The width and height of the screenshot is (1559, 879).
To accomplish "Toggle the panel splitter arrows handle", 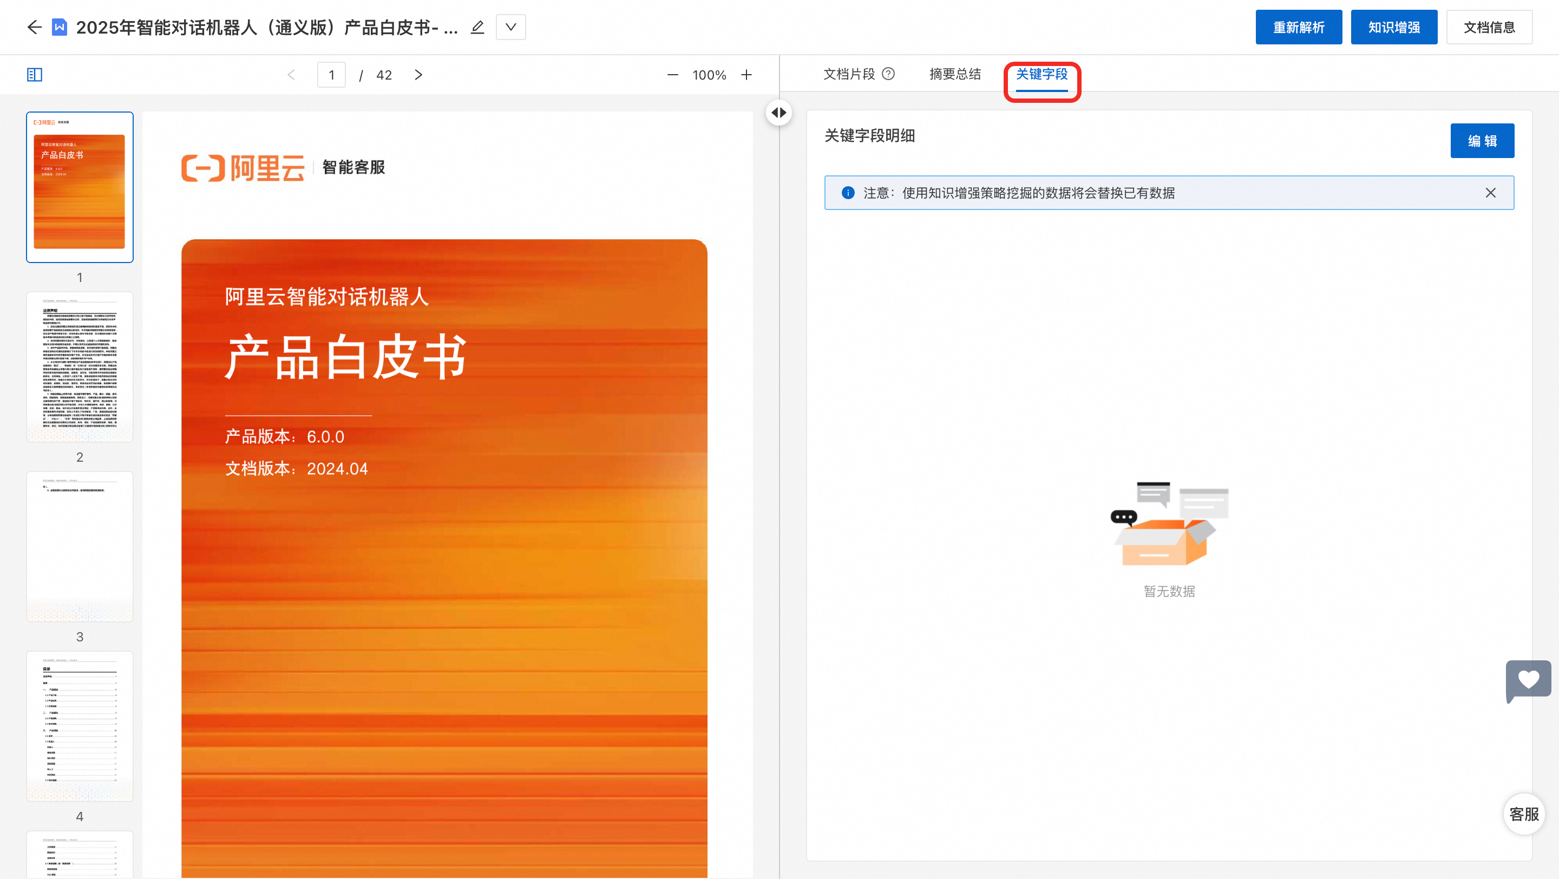I will click(x=779, y=113).
